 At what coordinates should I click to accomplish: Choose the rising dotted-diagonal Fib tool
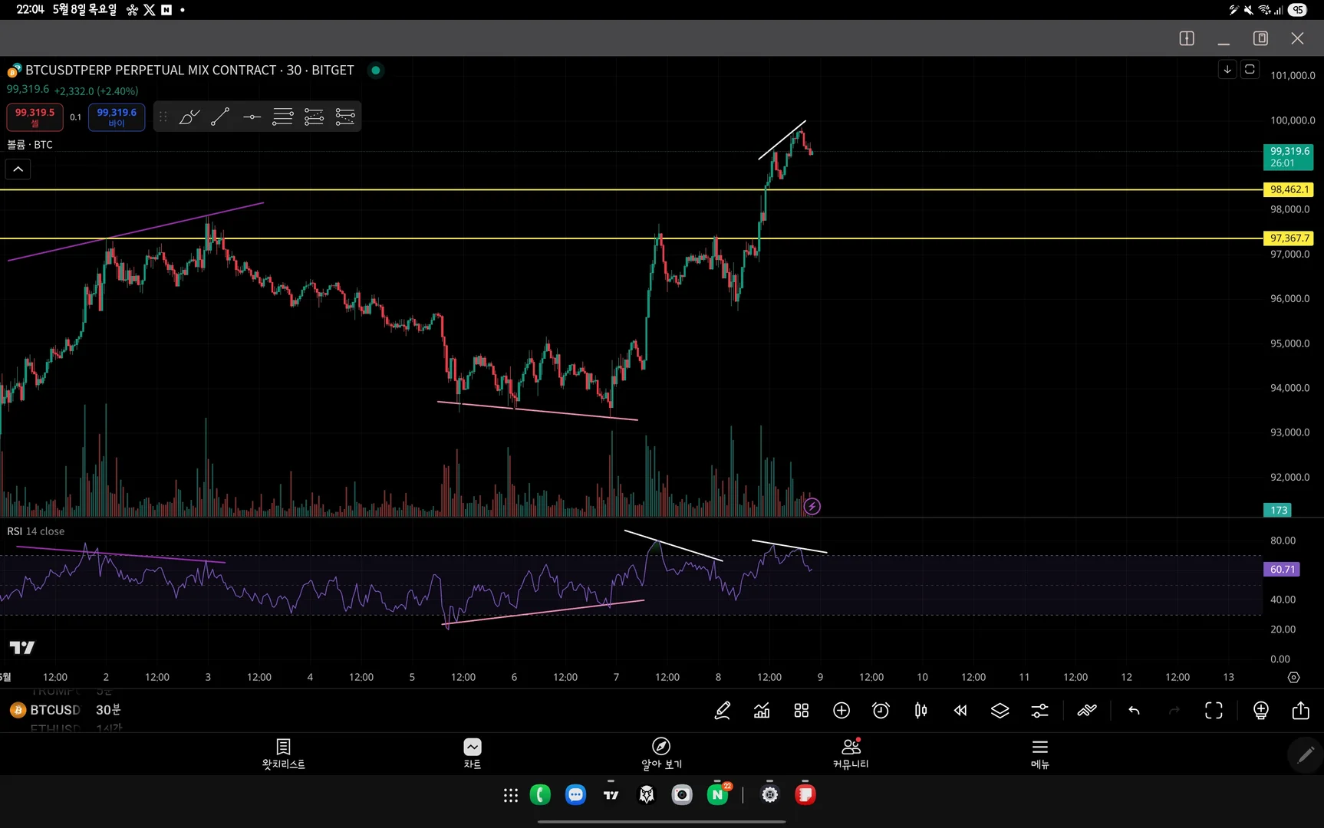pyautogui.click(x=315, y=117)
